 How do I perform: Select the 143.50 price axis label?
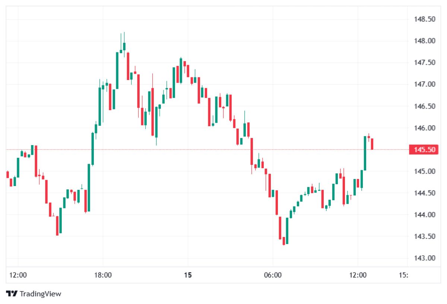pos(425,237)
